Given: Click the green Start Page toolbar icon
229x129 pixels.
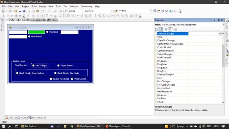Looking at the screenshot, I should pyautogui.click(x=171, y=11).
